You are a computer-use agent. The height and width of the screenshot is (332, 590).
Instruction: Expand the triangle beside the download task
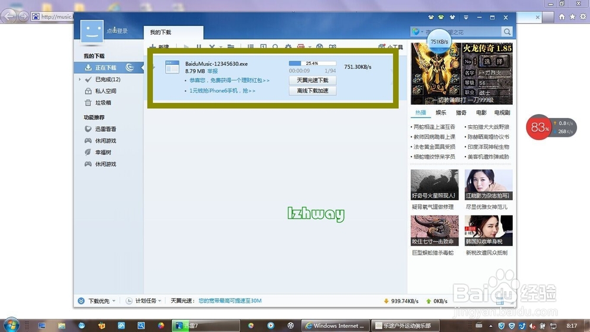(x=153, y=68)
